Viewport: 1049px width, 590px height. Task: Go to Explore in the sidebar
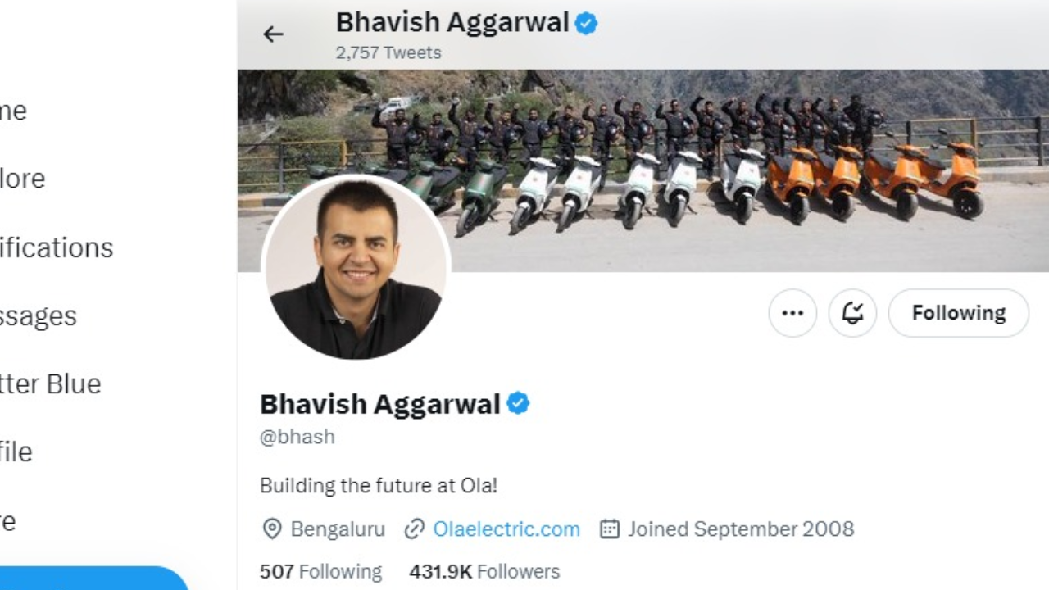23,179
